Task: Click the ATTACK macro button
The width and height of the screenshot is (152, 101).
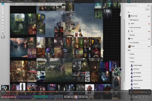Action: (x=7, y=4)
